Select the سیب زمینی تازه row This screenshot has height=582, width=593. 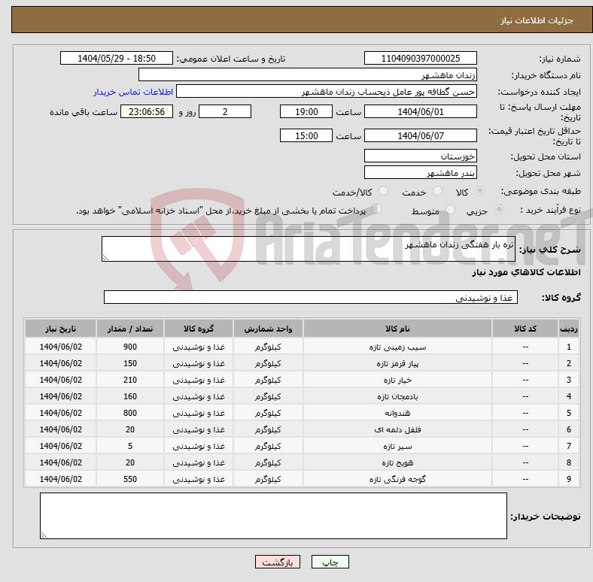(302, 347)
